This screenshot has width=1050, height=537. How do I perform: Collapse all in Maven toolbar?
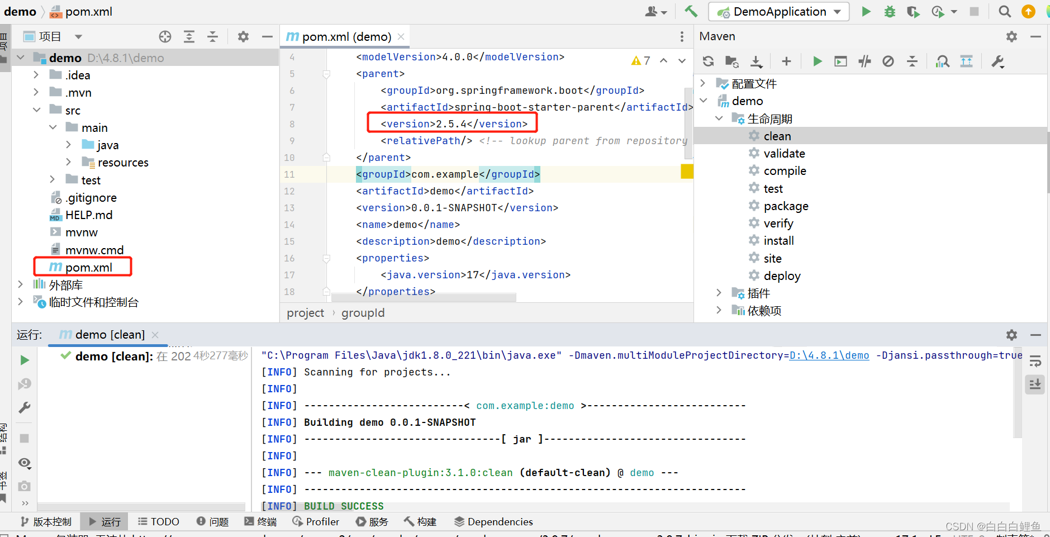(912, 61)
